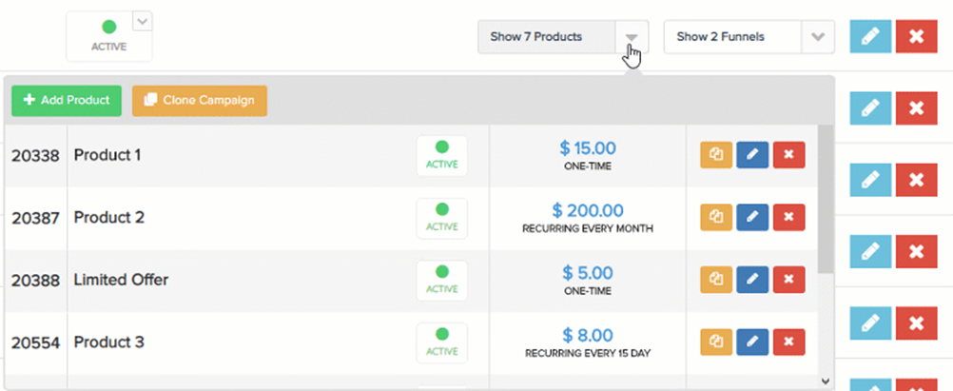Click the Add Product button

click(x=67, y=100)
